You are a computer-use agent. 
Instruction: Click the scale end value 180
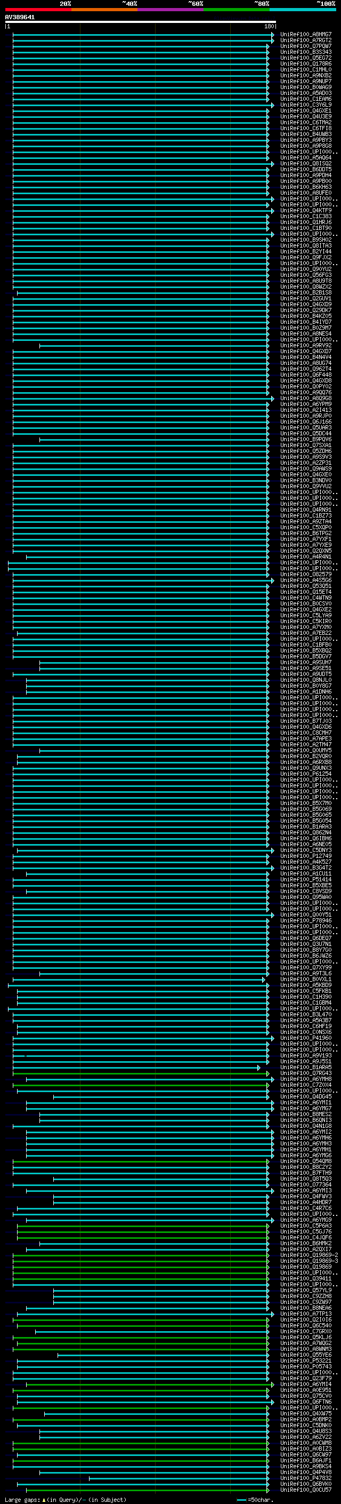pyautogui.click(x=269, y=27)
